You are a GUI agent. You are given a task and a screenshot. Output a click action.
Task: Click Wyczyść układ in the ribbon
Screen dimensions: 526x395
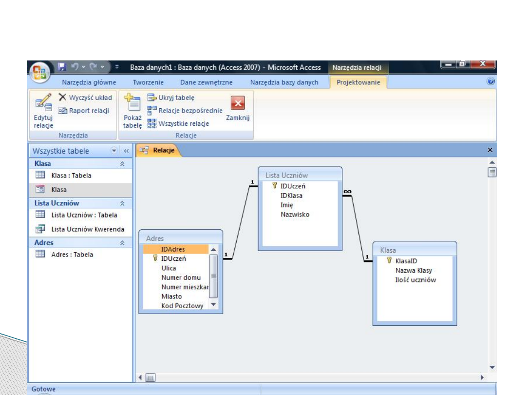point(85,98)
